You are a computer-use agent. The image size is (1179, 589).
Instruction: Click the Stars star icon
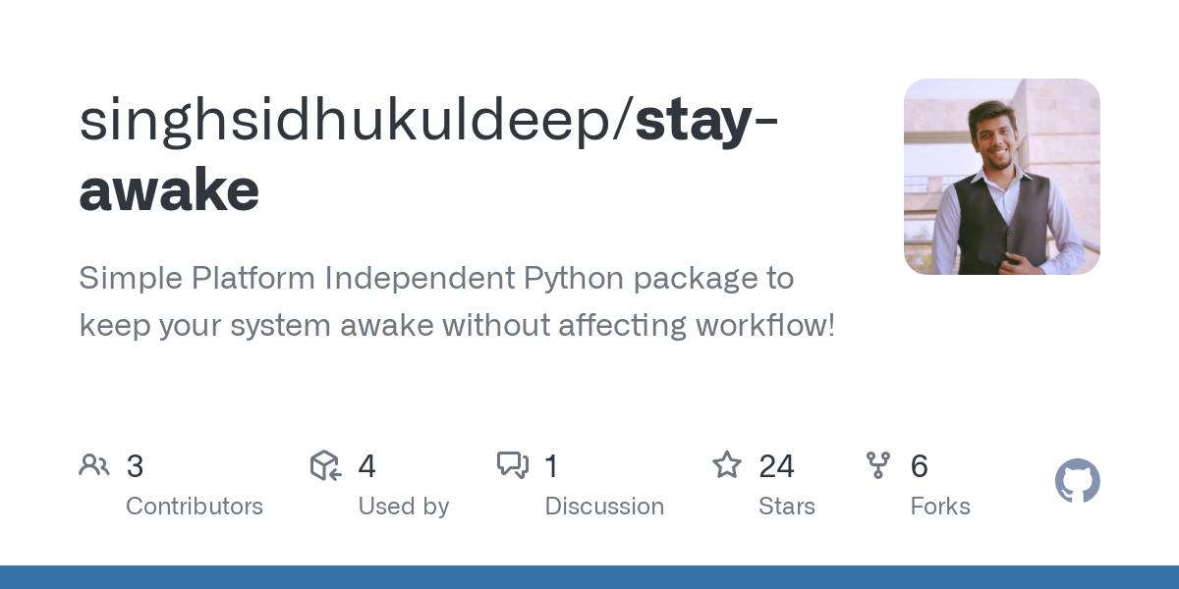727,465
